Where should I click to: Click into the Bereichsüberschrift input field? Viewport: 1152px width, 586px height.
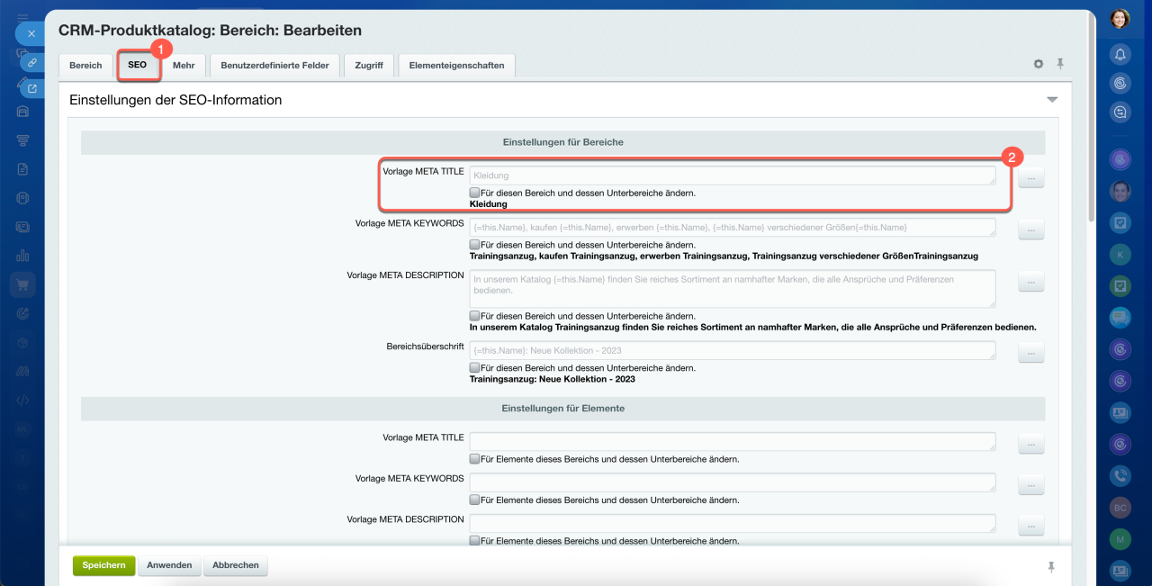coord(733,350)
